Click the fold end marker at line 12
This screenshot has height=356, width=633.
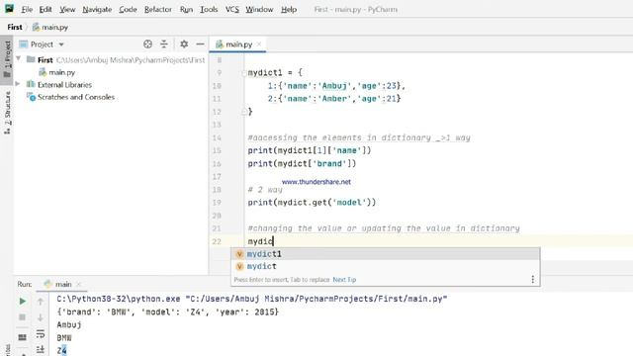click(244, 112)
